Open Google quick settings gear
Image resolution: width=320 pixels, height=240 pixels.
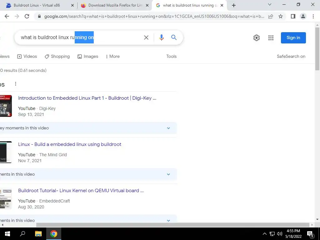257,38
